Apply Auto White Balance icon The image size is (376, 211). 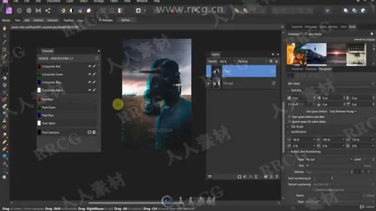pos(89,11)
